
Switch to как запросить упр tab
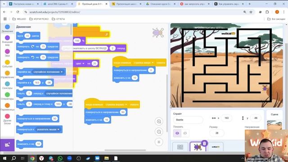[x=195, y=4]
